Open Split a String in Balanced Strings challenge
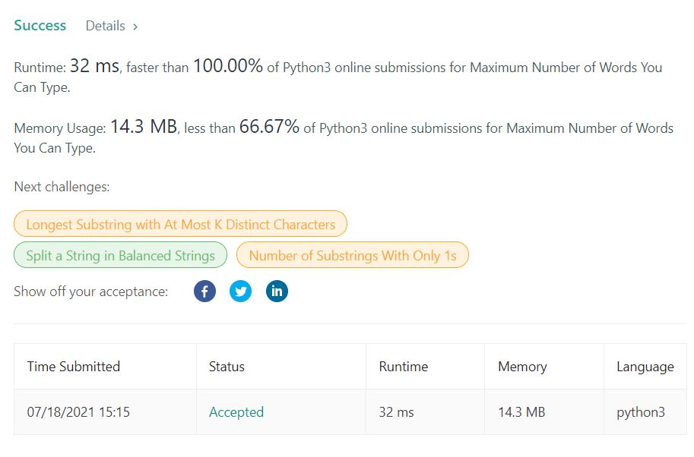Viewport: 694px width, 457px height. pyautogui.click(x=120, y=255)
